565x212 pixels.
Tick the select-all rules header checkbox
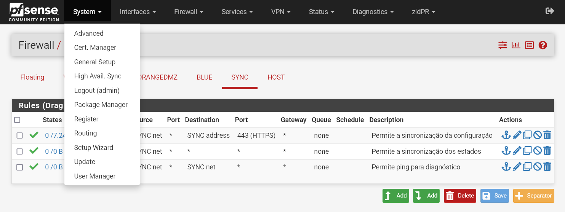tap(17, 120)
